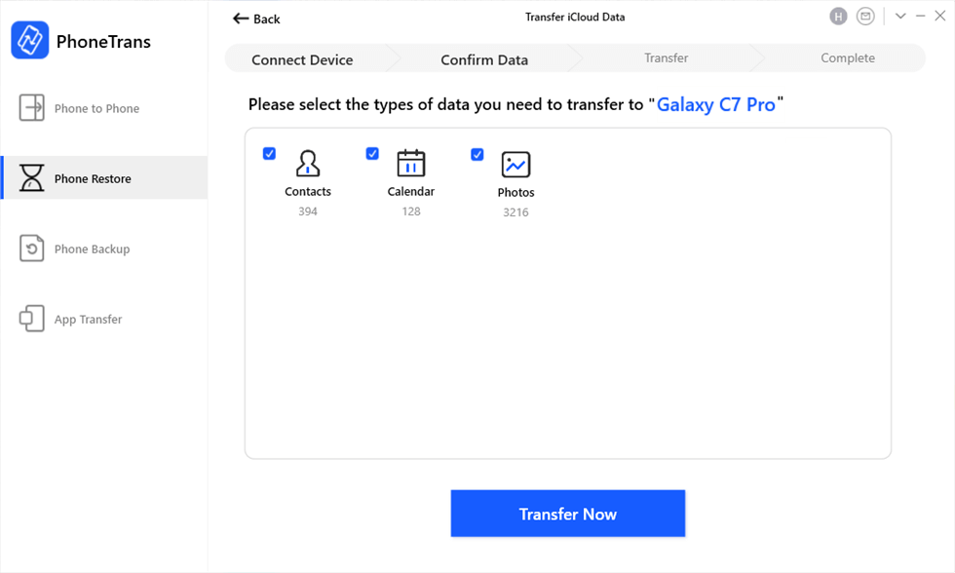Deselect the Photos checkbox
Image resolution: width=955 pixels, height=573 pixels.
pos(477,154)
